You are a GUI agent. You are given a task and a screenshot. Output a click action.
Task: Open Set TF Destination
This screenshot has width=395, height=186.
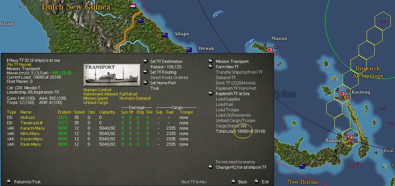[166, 61]
